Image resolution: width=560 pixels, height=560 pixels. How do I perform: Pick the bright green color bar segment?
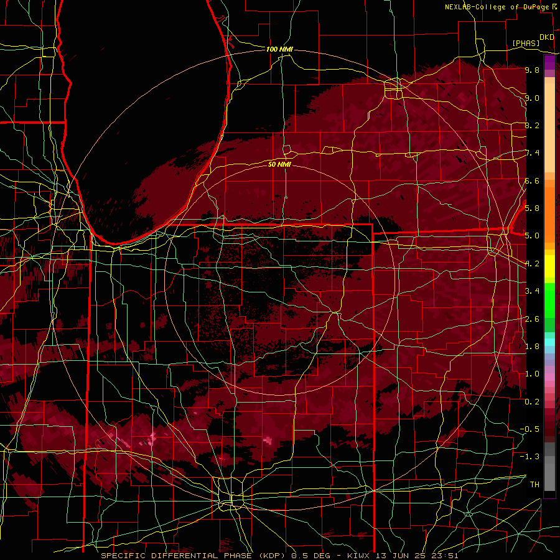pyautogui.click(x=549, y=300)
